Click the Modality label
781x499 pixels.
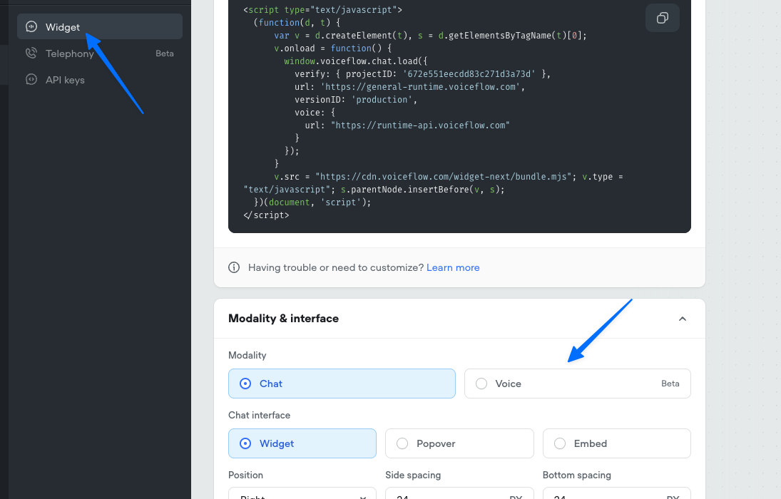tap(247, 355)
